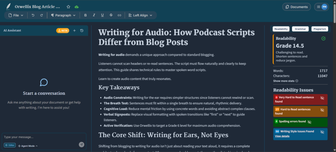Viewport: 336px width, 152px height.
Task: Click the chat bubble icon
Action: coord(44,82)
